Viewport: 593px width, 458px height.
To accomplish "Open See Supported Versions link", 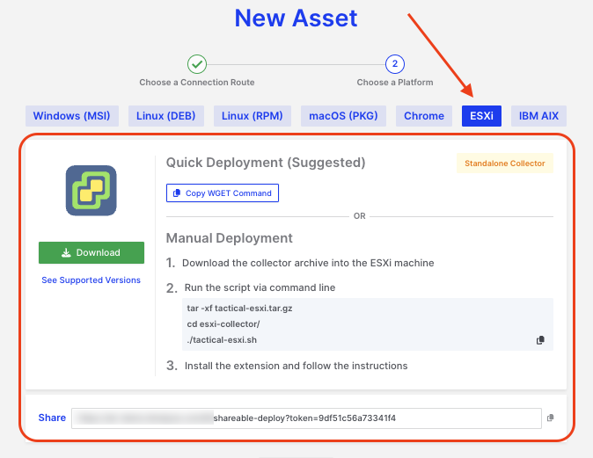I will pyautogui.click(x=92, y=280).
